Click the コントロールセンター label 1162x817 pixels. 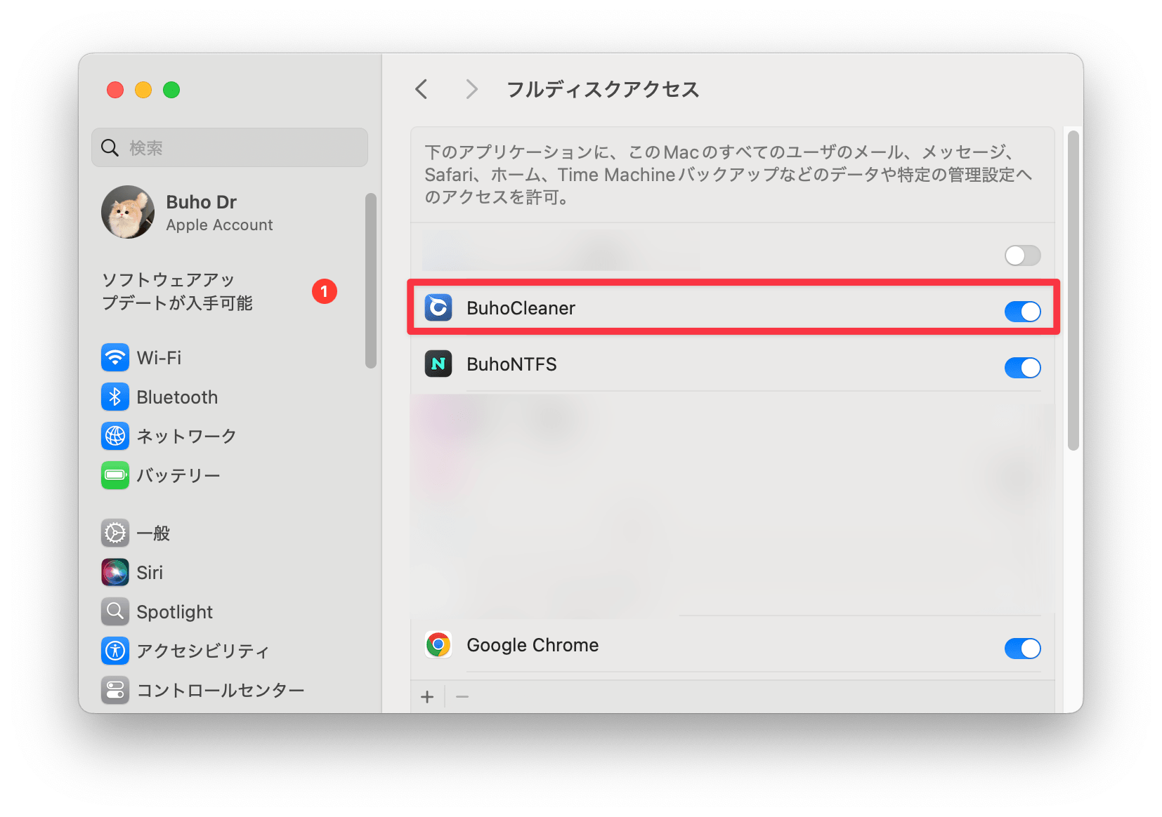pyautogui.click(x=221, y=690)
